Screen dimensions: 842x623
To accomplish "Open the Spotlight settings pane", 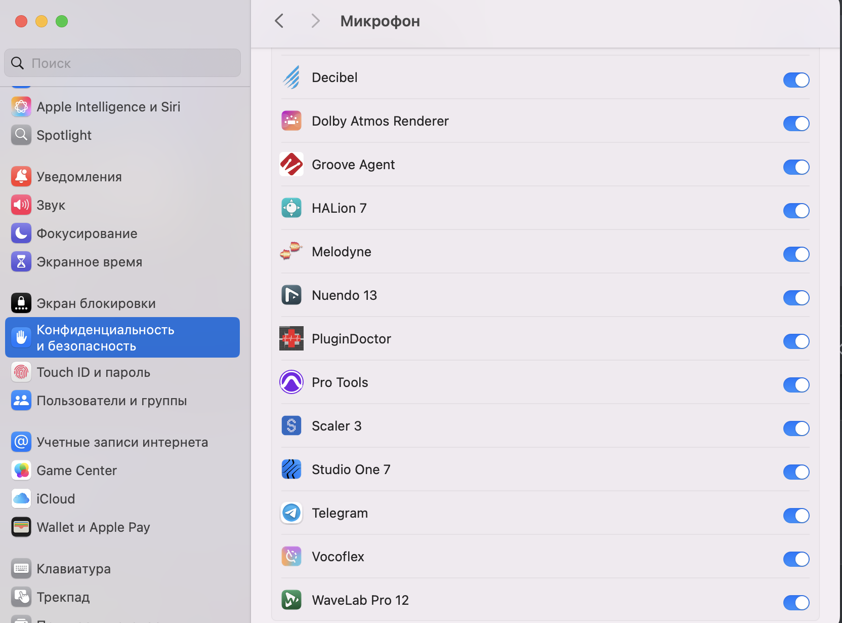I will (x=122, y=135).
